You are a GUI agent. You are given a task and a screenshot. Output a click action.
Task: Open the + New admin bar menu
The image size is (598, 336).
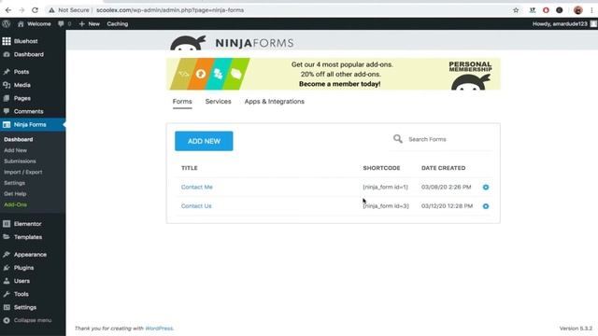90,23
